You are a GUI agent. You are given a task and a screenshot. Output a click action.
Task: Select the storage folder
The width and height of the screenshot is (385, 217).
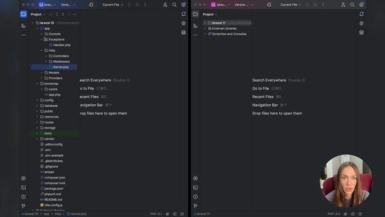(48, 128)
